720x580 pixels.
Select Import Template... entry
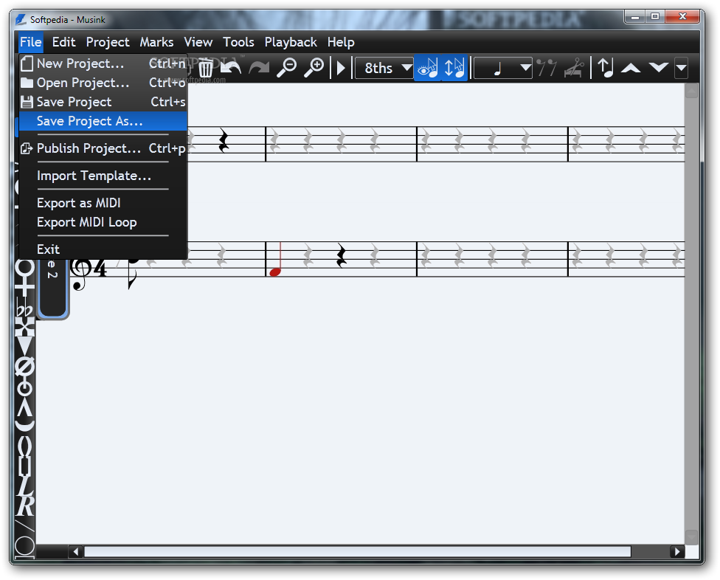(x=103, y=176)
